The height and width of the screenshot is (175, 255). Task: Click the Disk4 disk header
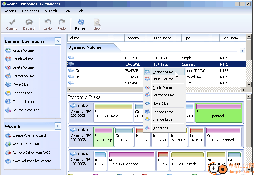pos(81,161)
